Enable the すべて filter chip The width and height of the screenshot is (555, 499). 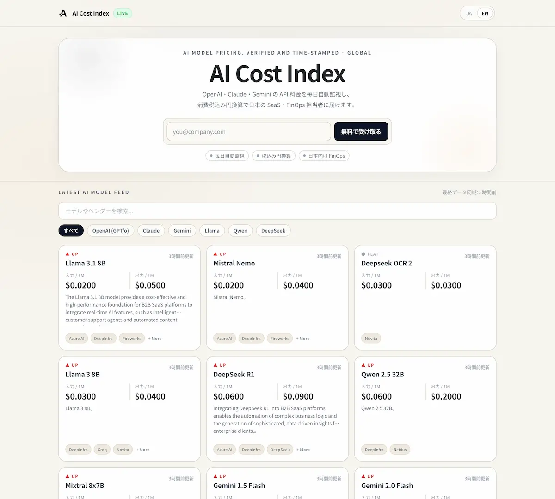point(71,230)
